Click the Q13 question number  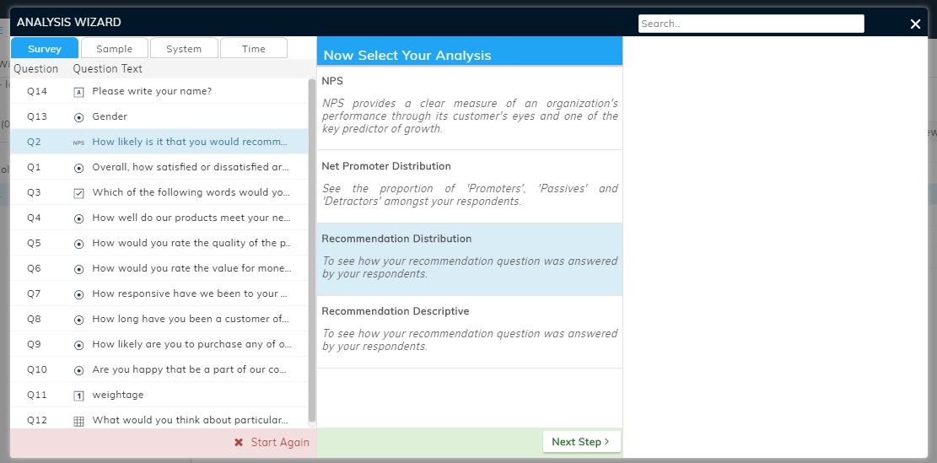37,116
